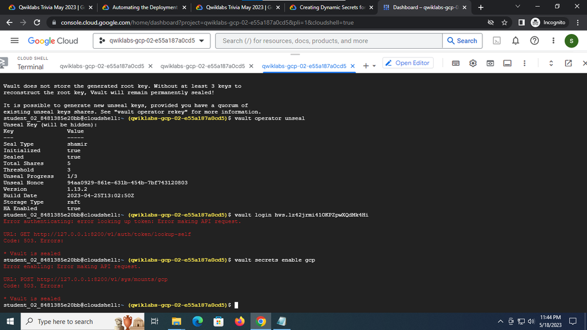Click the terminal prompt cursor line

120,305
